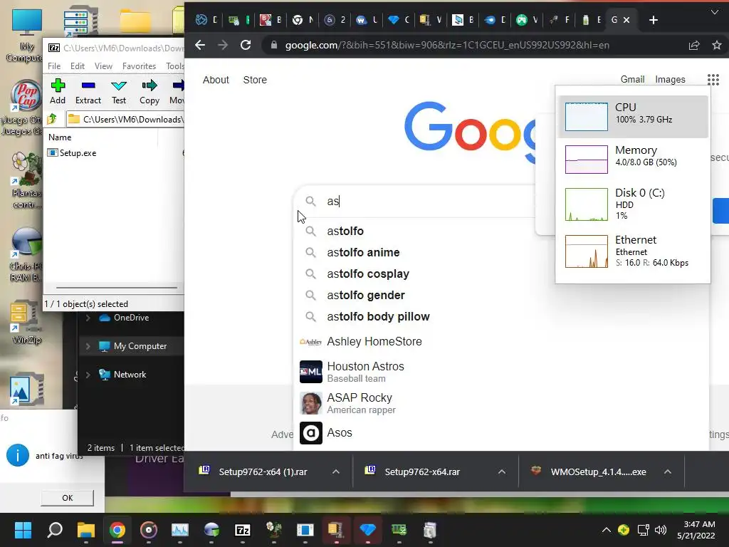Close the active Google tab
This screenshot has height=547, width=729.
[x=626, y=20]
